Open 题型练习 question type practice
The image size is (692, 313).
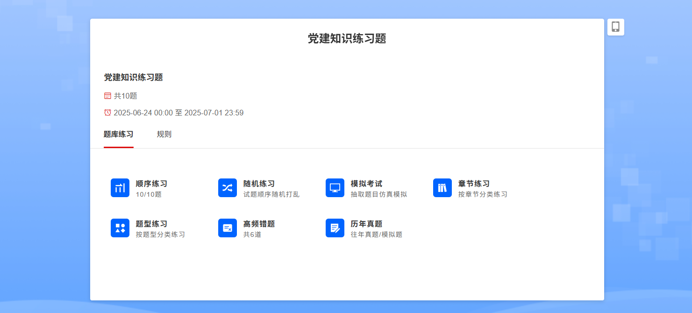(151, 224)
